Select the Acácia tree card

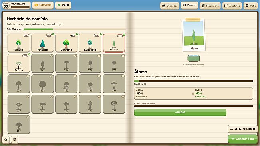pyautogui.click(x=18, y=63)
